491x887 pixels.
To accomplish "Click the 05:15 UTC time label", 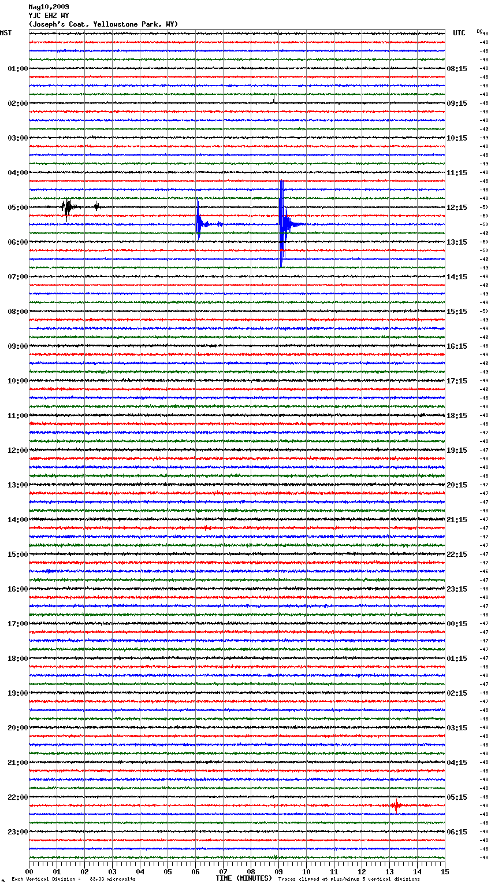I will (x=457, y=797).
